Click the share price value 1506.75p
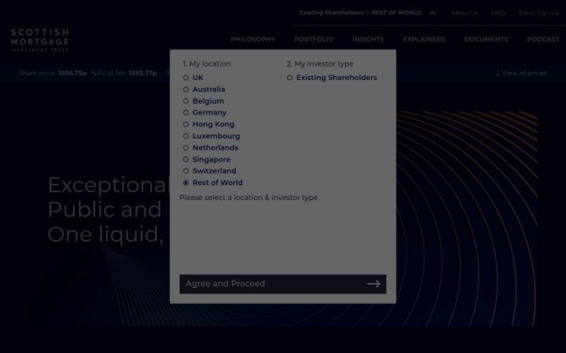Screen dimensions: 566x353 click(72, 73)
